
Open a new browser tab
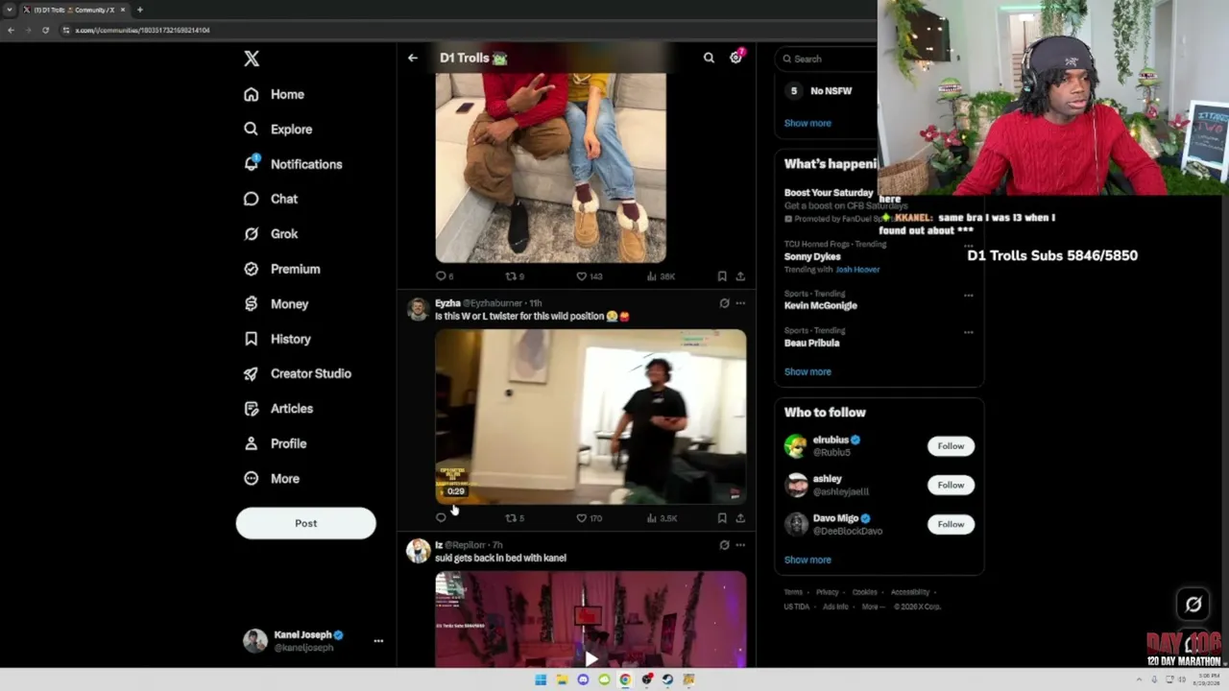coord(140,10)
